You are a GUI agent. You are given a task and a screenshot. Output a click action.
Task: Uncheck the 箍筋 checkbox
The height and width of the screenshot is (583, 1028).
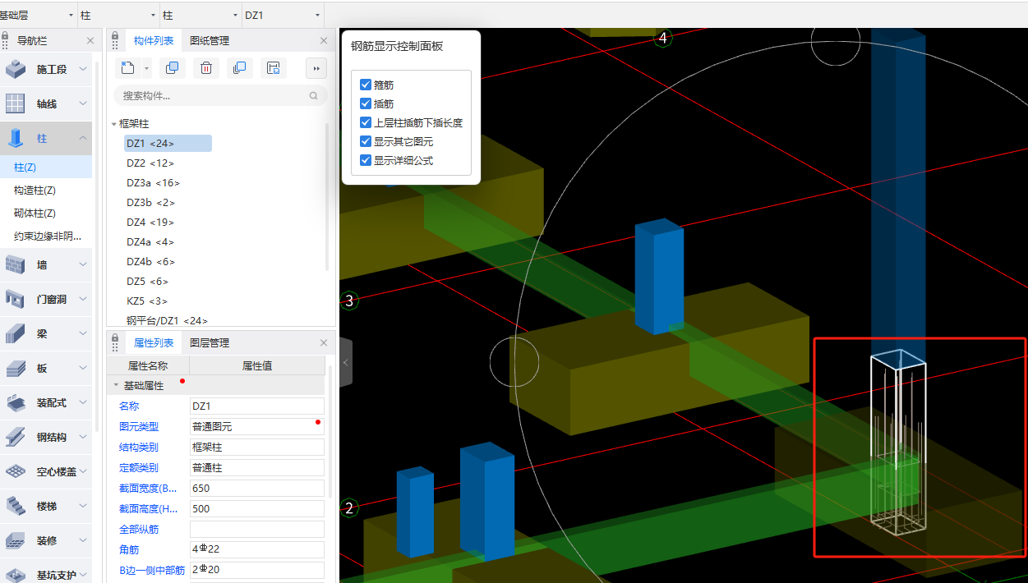click(366, 85)
